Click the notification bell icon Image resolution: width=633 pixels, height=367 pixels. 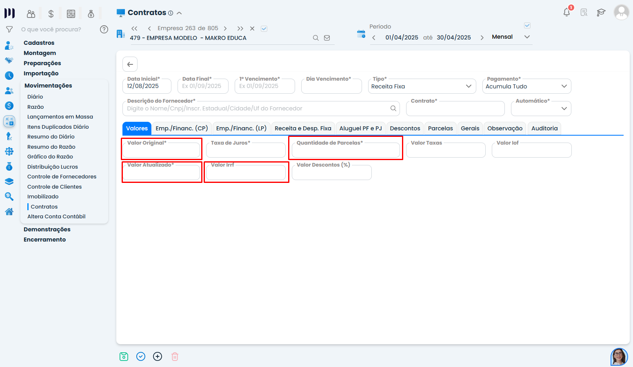[x=566, y=12]
